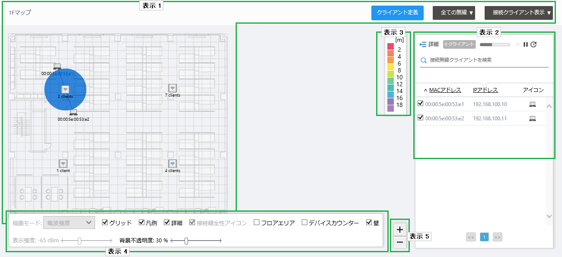
Task: Click the refresh clock icon in client panel
Action: [x=533, y=44]
